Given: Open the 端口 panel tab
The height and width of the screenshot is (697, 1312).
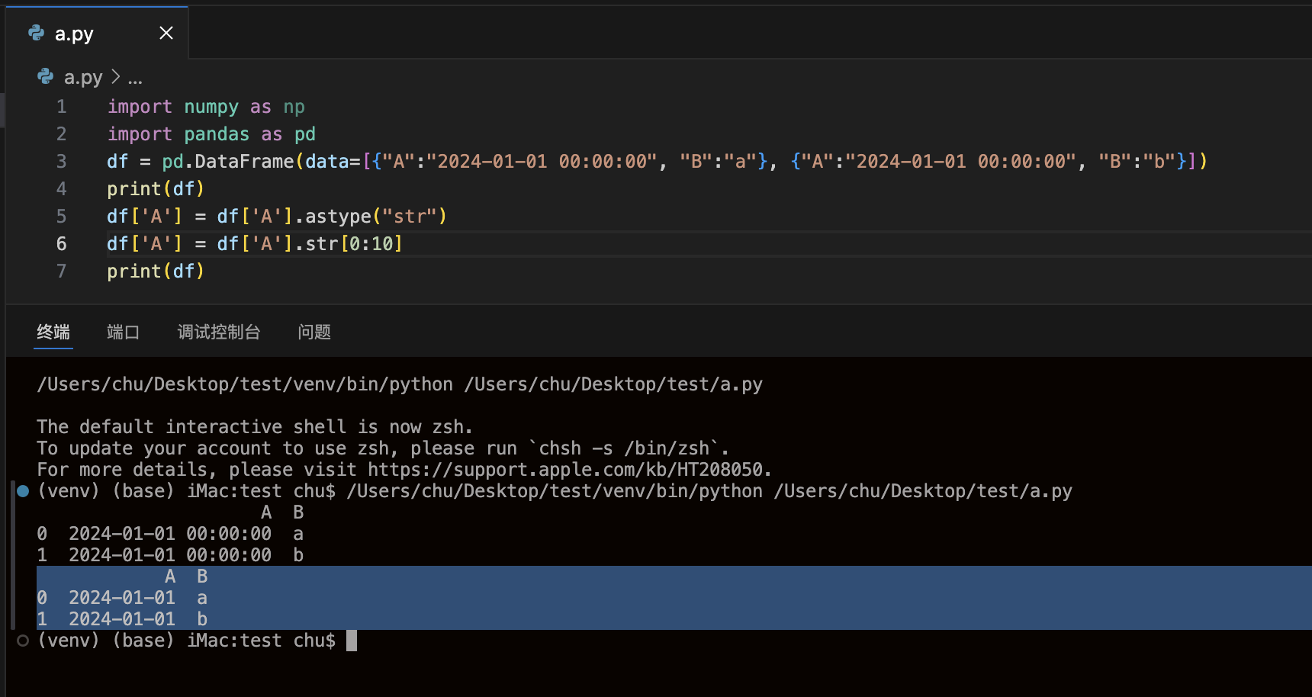Looking at the screenshot, I should pos(123,332).
